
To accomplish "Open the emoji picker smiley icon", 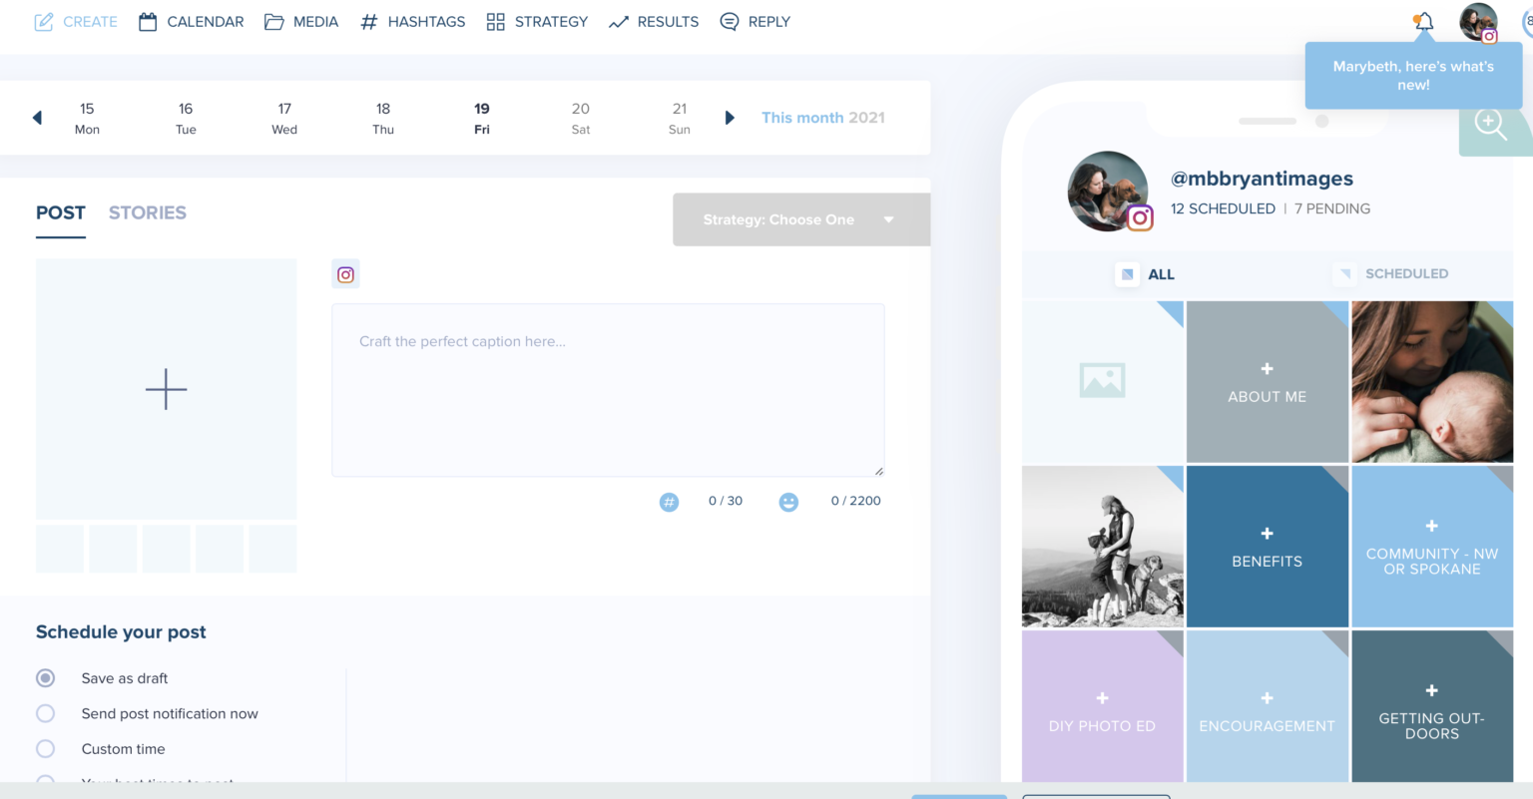I will [788, 502].
